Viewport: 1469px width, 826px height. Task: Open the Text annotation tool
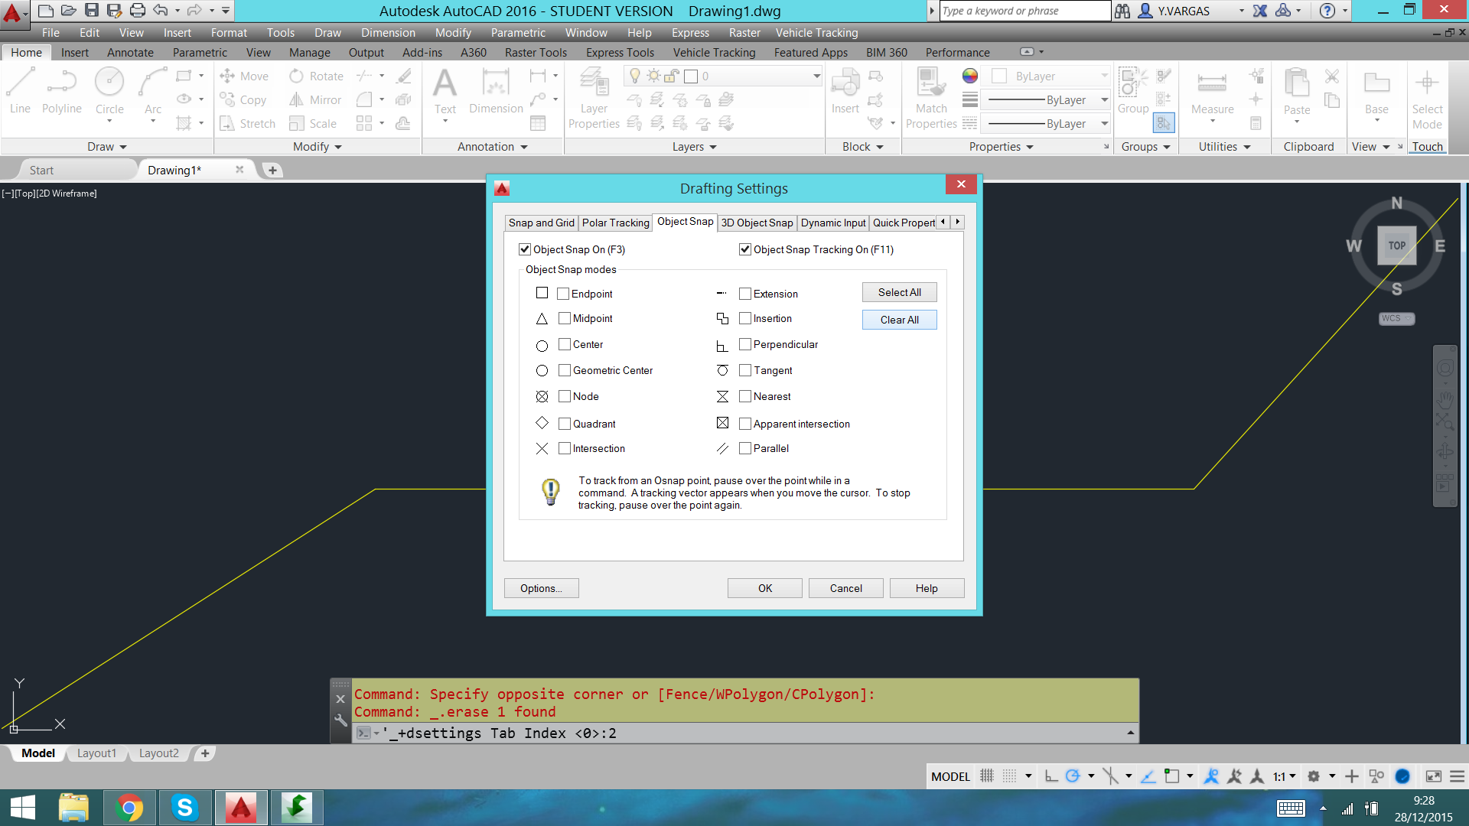445,92
